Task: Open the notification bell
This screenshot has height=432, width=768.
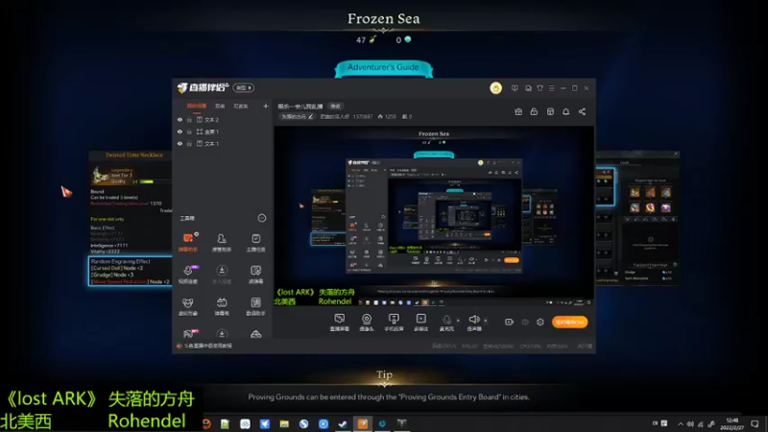Action: point(565,111)
